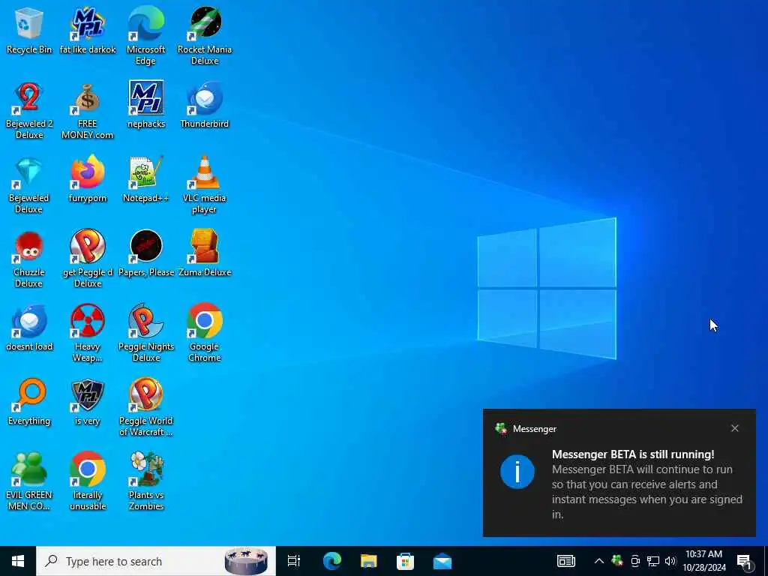Image resolution: width=768 pixels, height=576 pixels.
Task: Open the Action Center notifications icon
Action: click(x=745, y=562)
